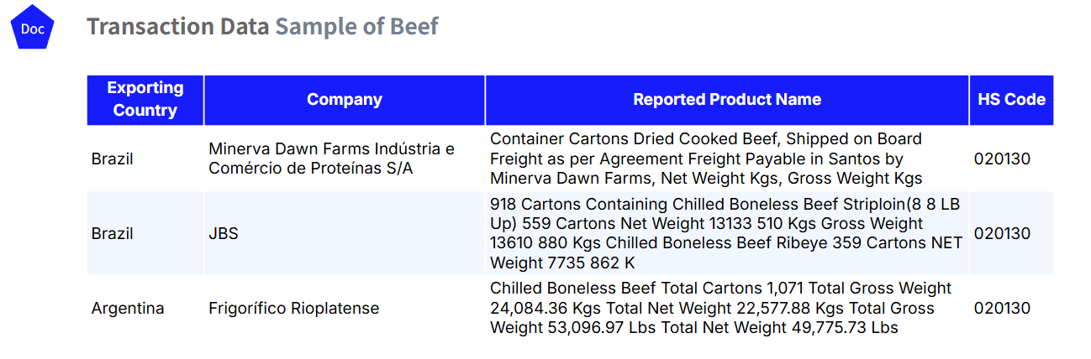Select the JBS company cell

[x=224, y=233]
